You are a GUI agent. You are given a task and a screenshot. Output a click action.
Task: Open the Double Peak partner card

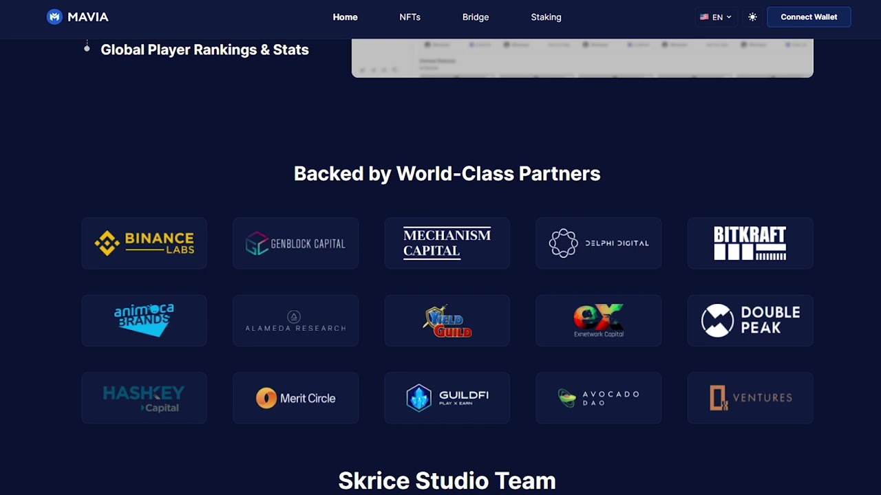pos(750,320)
